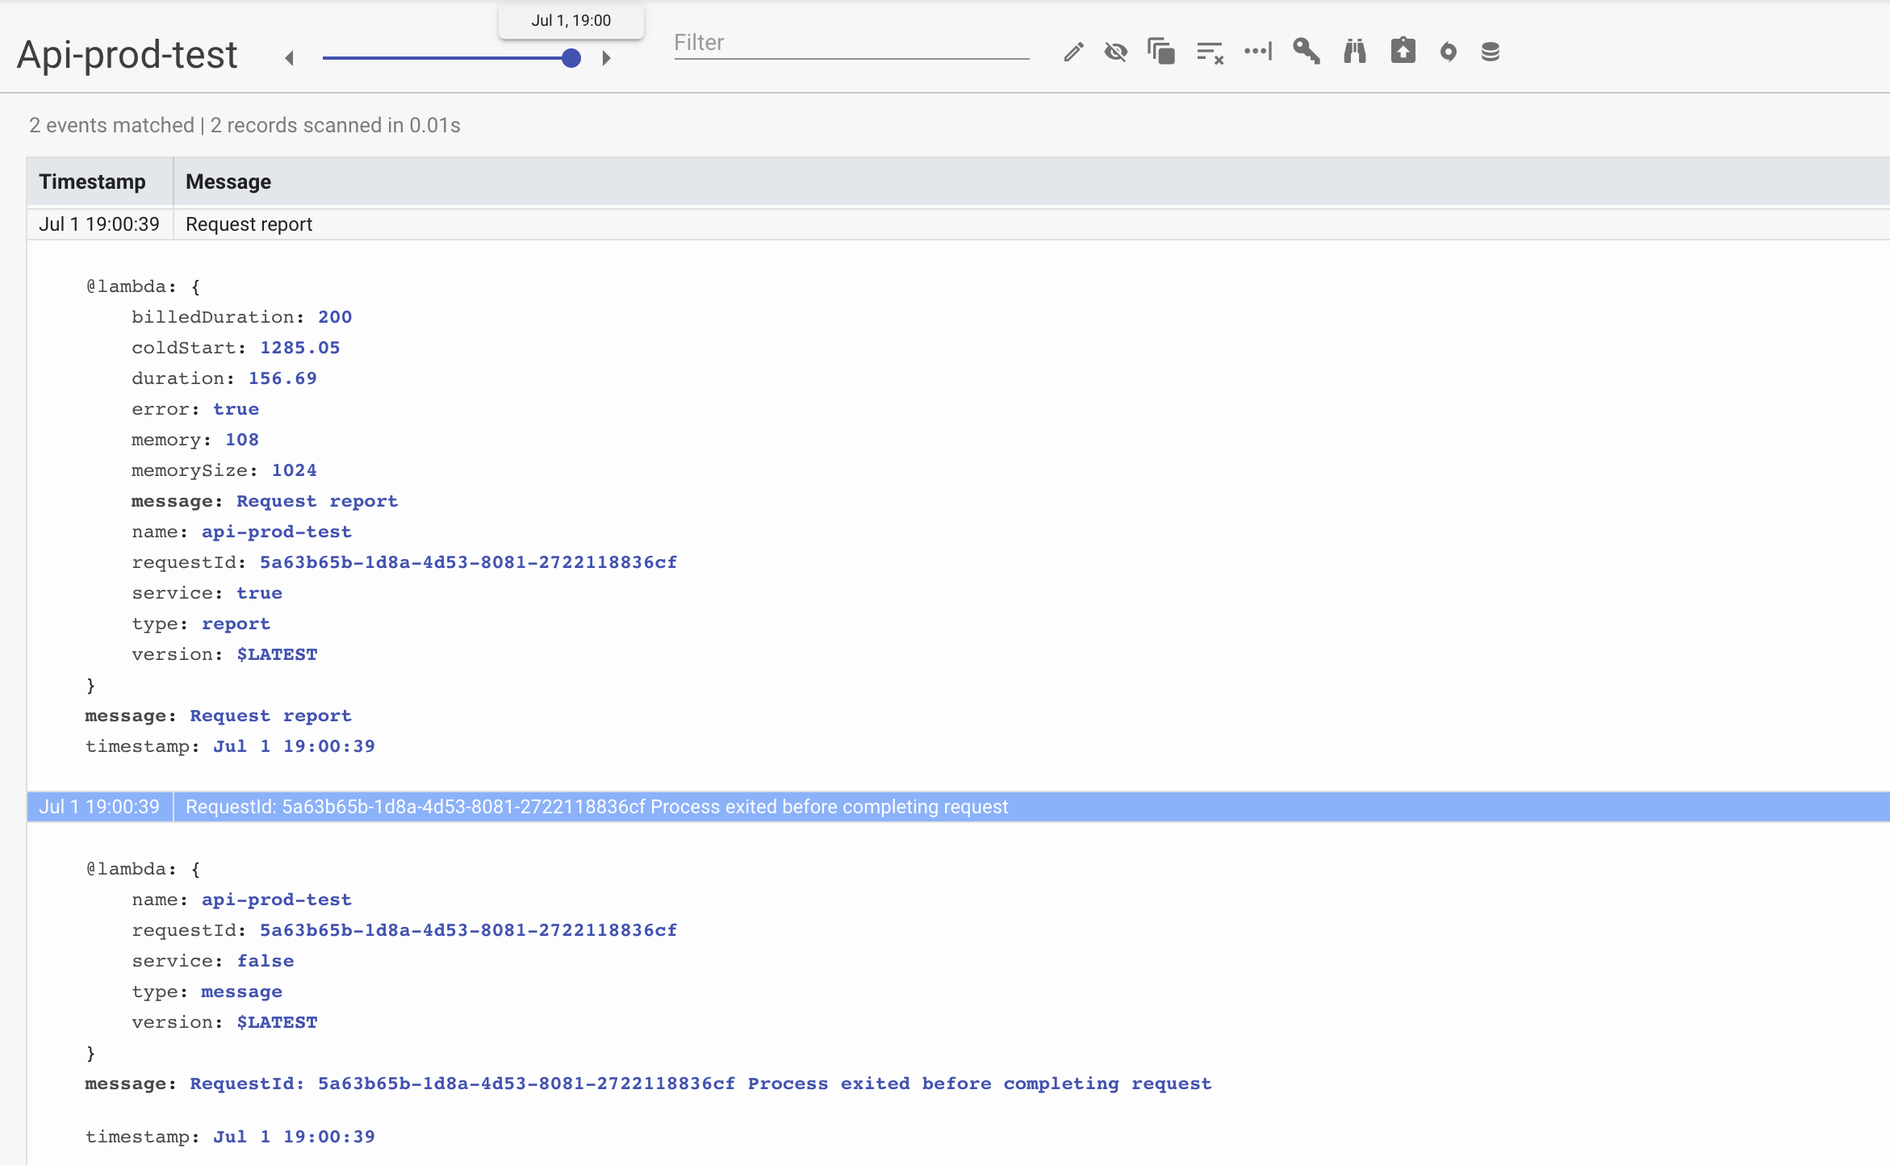Screen dimensions: 1890x1165
Task: Click coldStart value 1285.05
Action: (300, 348)
